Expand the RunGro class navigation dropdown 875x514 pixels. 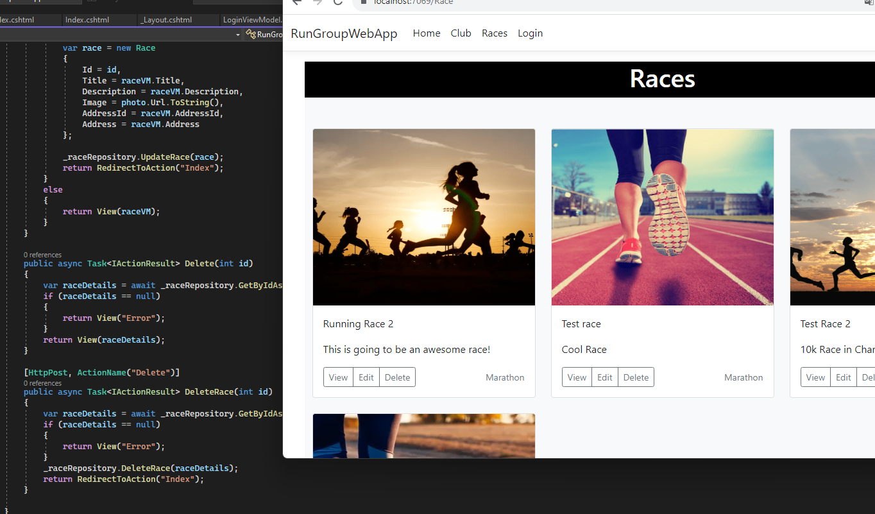click(x=266, y=35)
